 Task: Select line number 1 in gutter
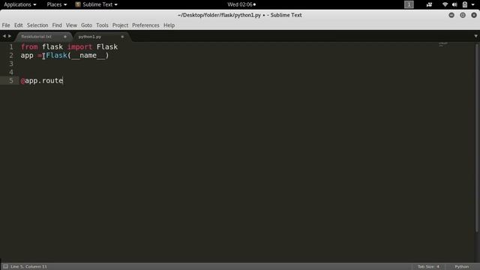[x=11, y=46]
